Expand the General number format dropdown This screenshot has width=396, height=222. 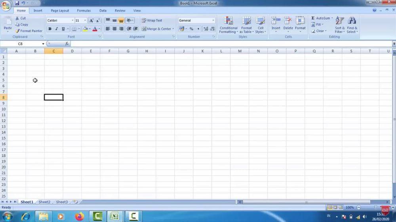coord(213,21)
